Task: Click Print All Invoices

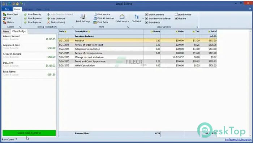Action: click(104, 18)
